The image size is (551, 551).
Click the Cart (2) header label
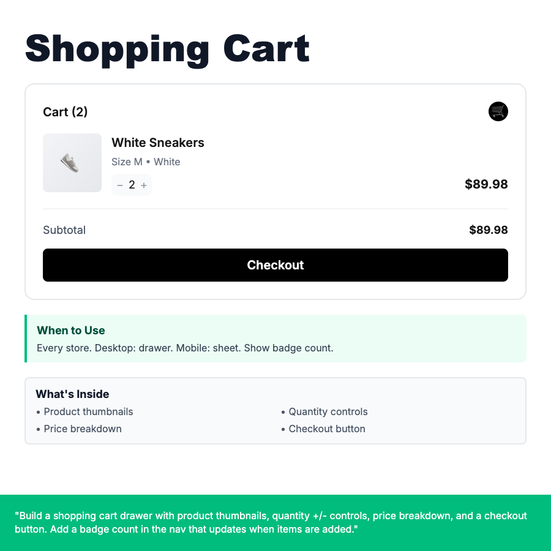pos(65,112)
